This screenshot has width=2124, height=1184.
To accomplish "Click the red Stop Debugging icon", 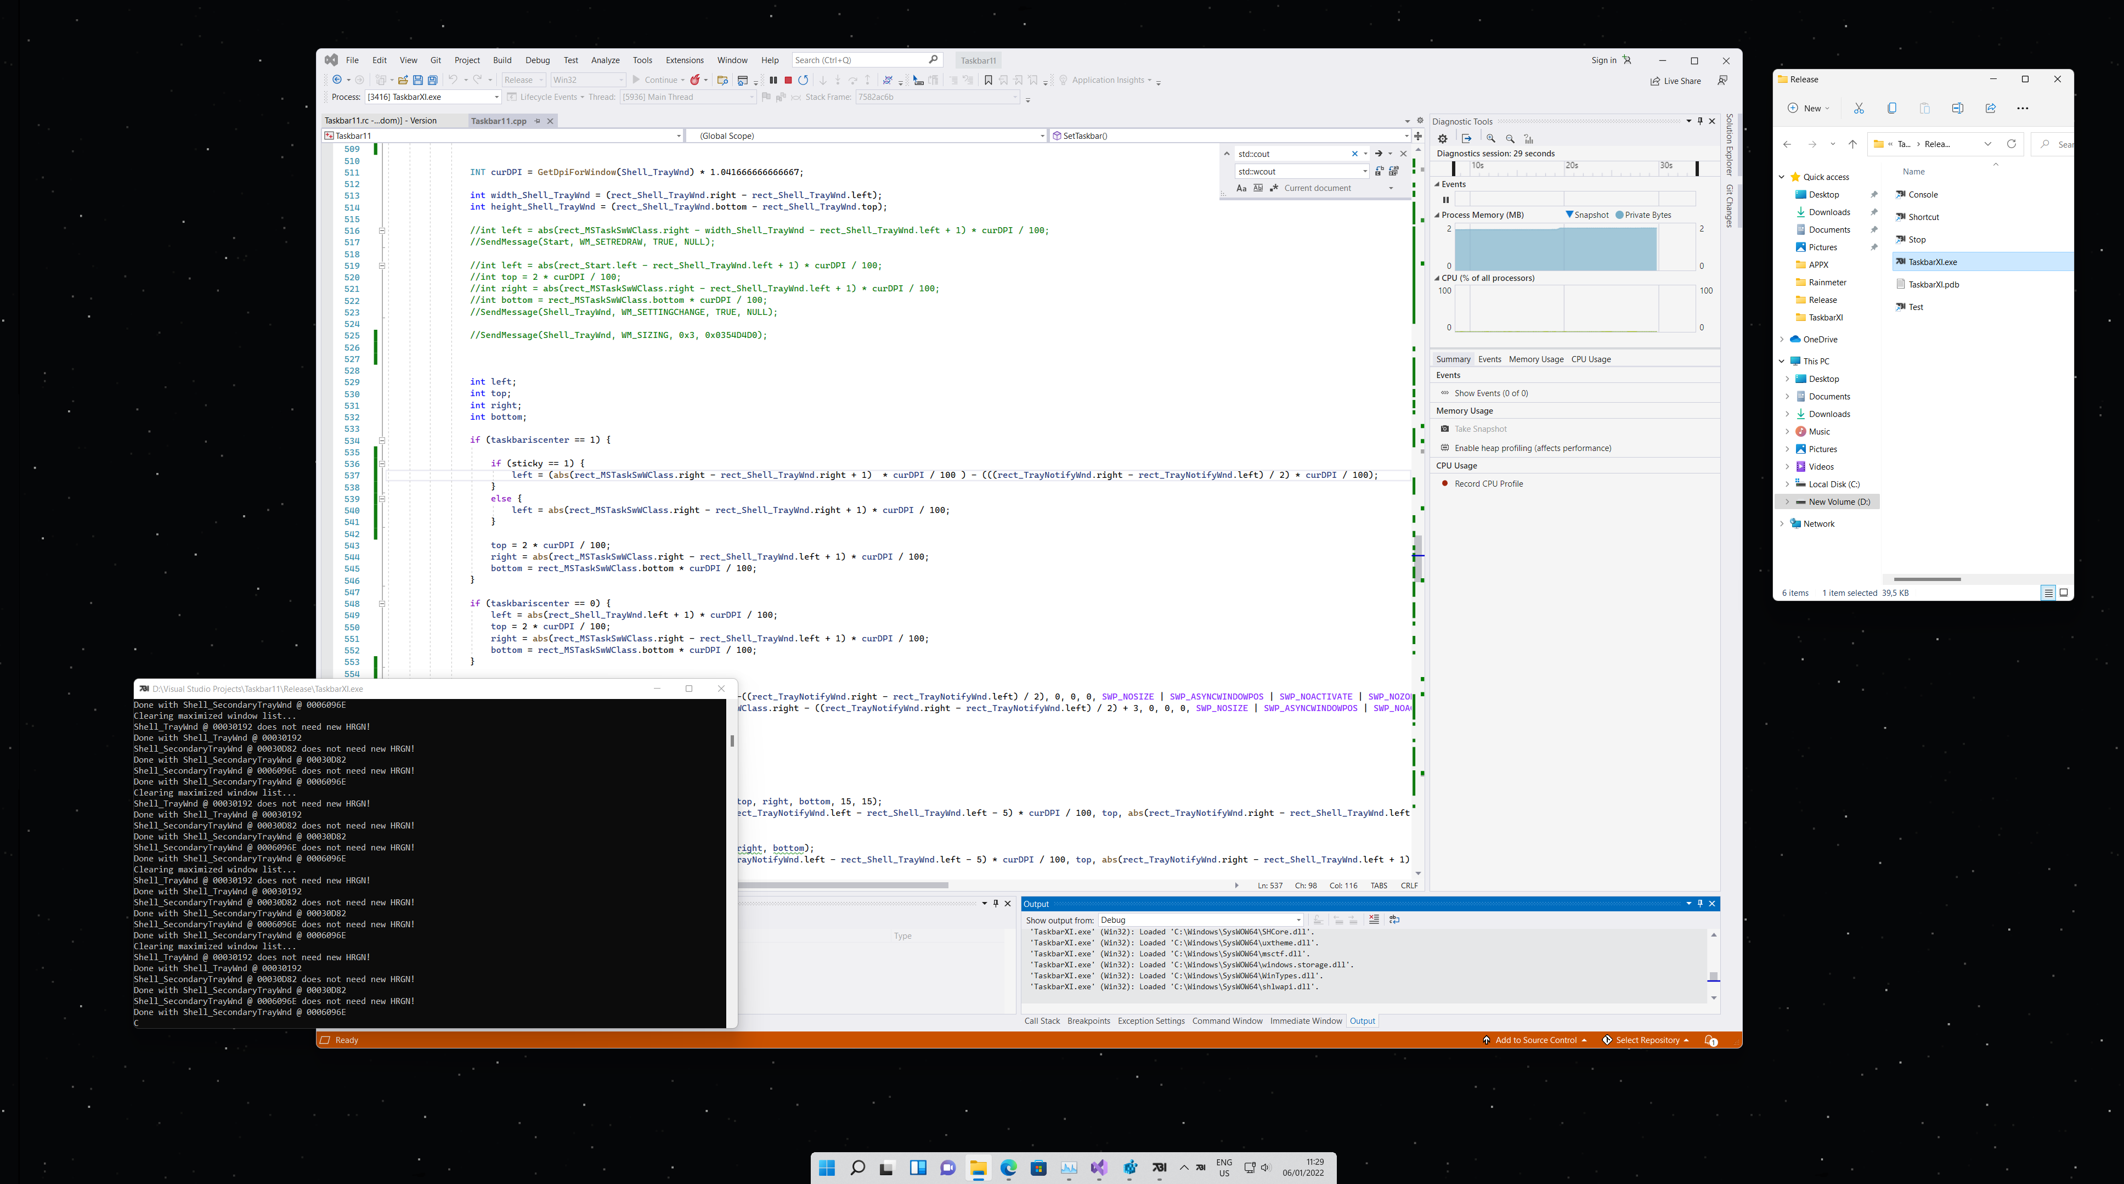I will (x=787, y=80).
